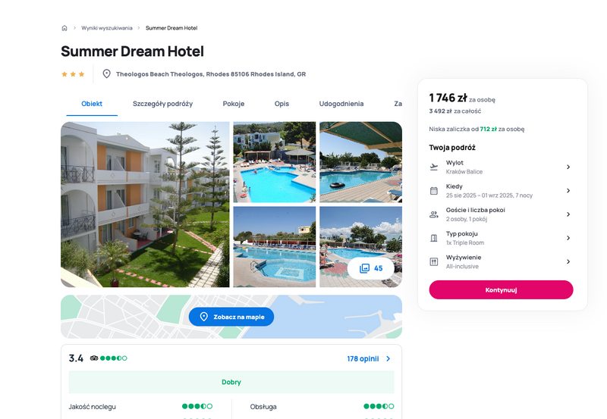The height and width of the screenshot is (419, 607).
Task: Click the TripAdvisor owl rating icon
Action: 94,358
